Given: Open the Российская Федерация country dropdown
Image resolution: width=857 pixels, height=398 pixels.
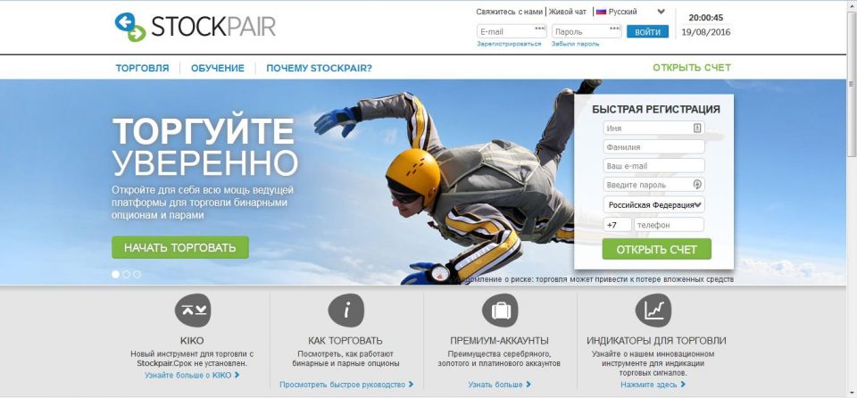Looking at the screenshot, I should [x=653, y=205].
